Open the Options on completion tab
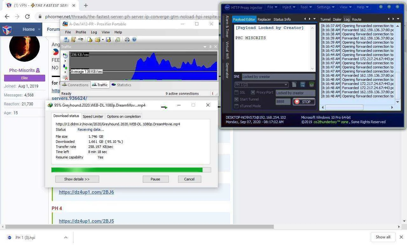Screen dimensions: 407x245 [x=124, y=116]
